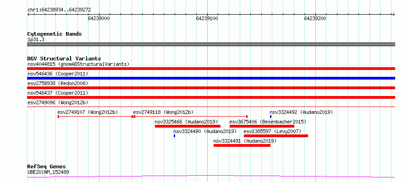Select the nsv546437 Cooper2011 red bar

[211, 97]
